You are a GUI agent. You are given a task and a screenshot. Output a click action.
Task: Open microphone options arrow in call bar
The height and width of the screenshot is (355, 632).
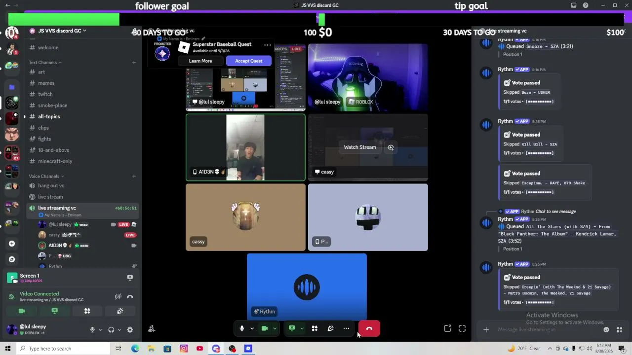252,328
